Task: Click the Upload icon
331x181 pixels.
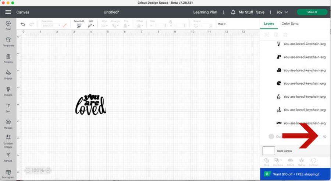Action: [8, 156]
